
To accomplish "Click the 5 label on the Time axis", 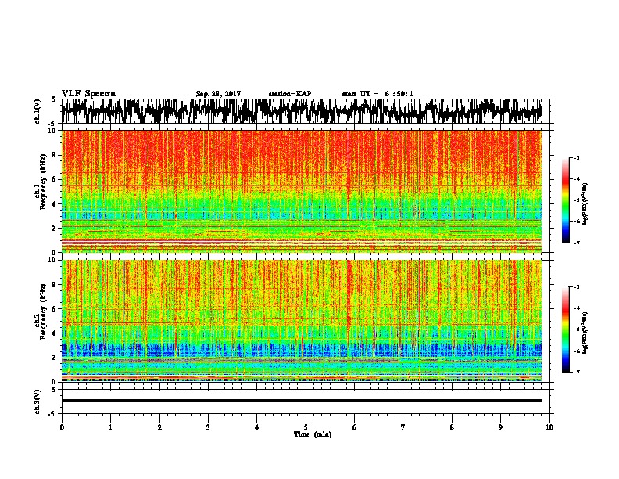I will click(306, 427).
